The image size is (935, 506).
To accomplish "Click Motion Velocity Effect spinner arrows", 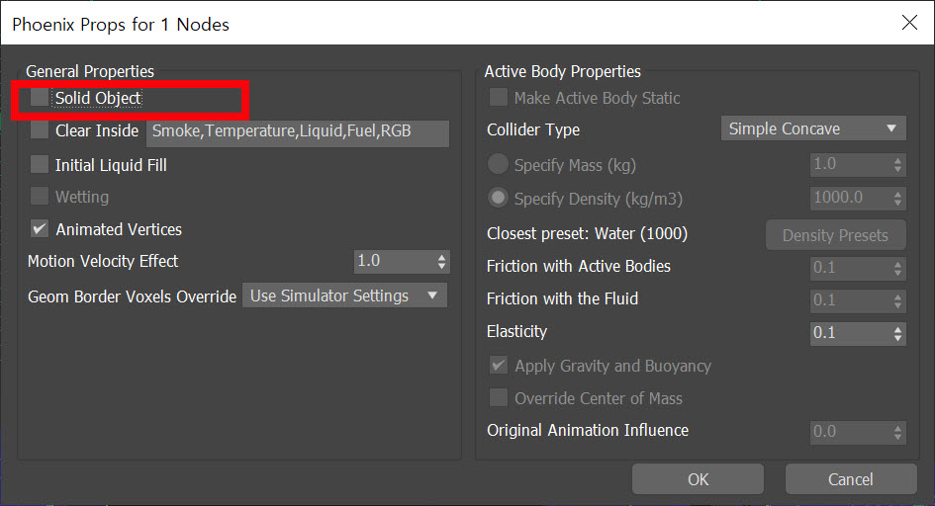I will tap(442, 261).
